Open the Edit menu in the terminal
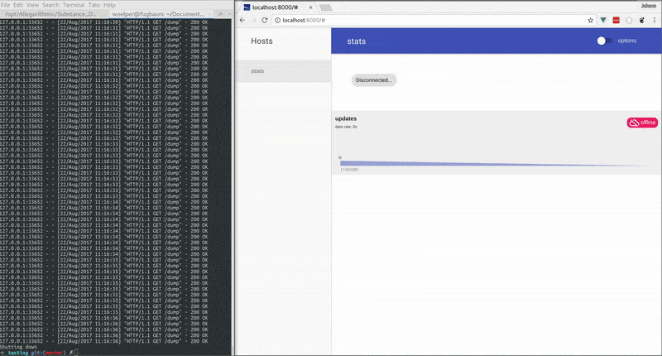 pyautogui.click(x=17, y=5)
